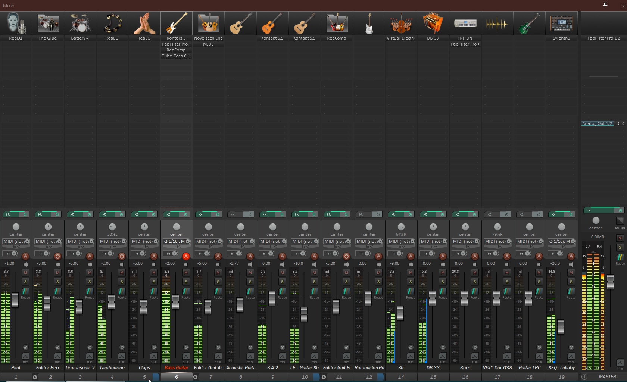Open the master track Route icon
This screenshot has height=382, width=627.
[620, 257]
